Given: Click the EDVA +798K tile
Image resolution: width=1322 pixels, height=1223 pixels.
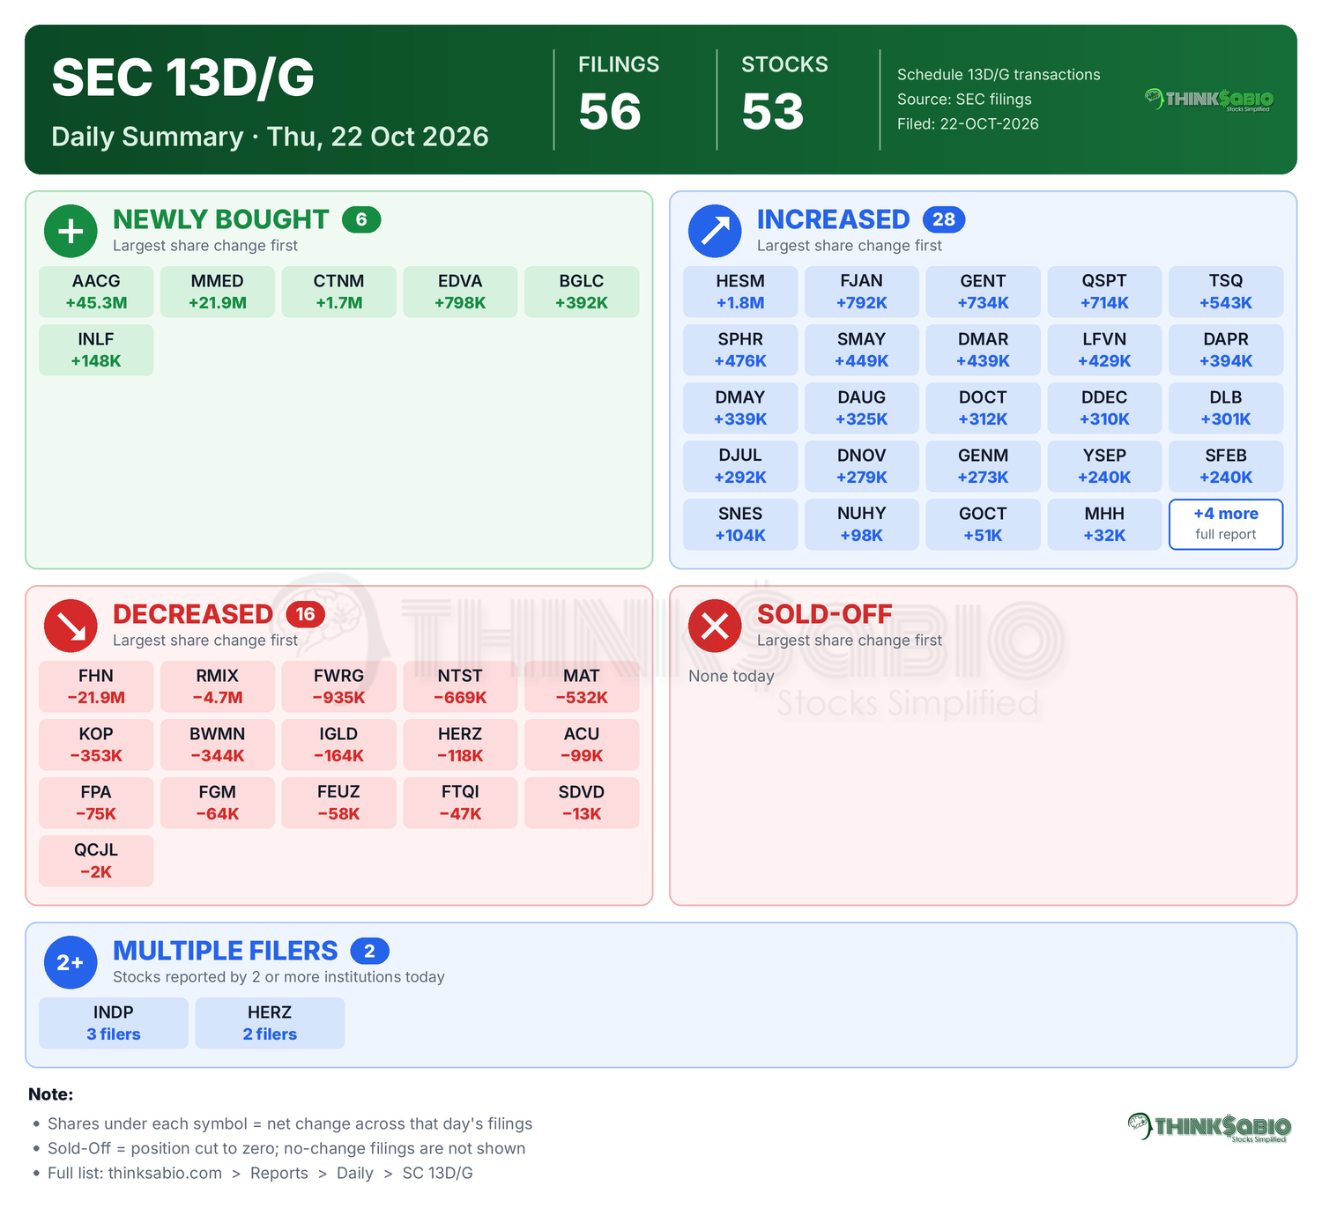Looking at the screenshot, I should (x=460, y=292).
